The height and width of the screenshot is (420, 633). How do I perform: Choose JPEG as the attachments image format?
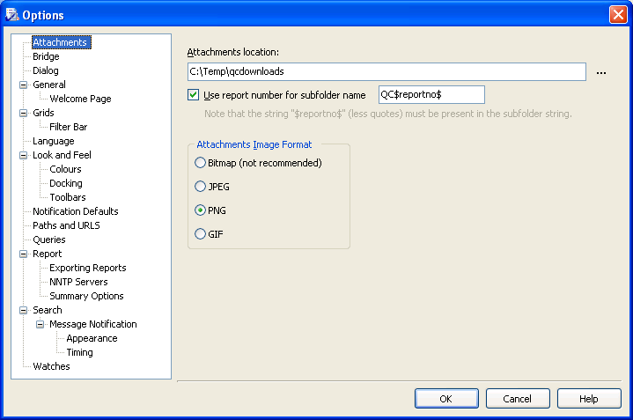pyautogui.click(x=200, y=187)
